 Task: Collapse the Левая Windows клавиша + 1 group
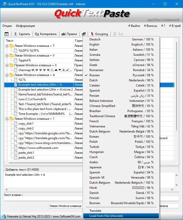7,119
